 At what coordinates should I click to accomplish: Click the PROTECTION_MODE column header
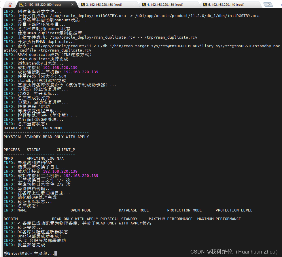[x=184, y=210]
